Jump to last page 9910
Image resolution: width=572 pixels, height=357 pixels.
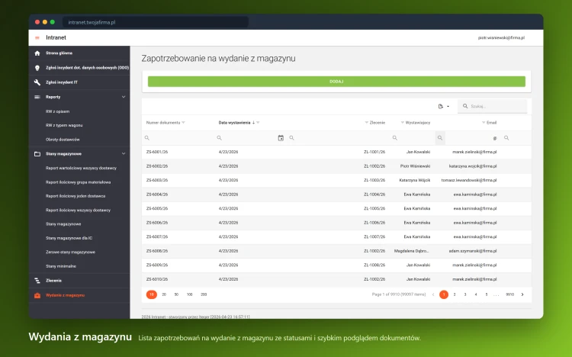pos(510,294)
